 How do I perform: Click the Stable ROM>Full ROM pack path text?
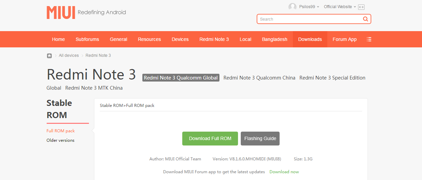coord(127,106)
